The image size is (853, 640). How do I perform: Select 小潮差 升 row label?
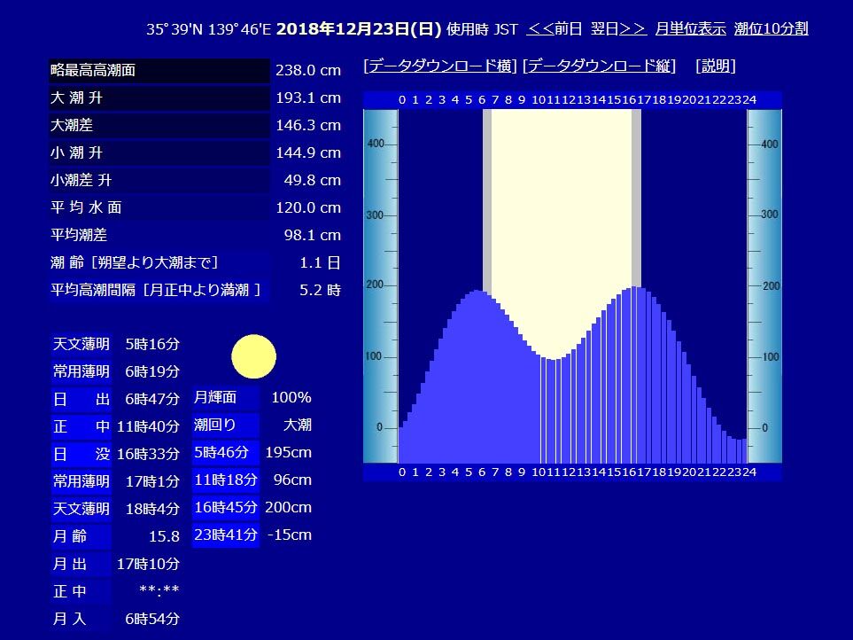159,180
